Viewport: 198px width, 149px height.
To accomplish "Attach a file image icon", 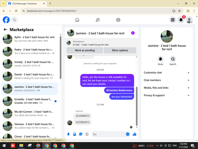I will click(74, 134).
